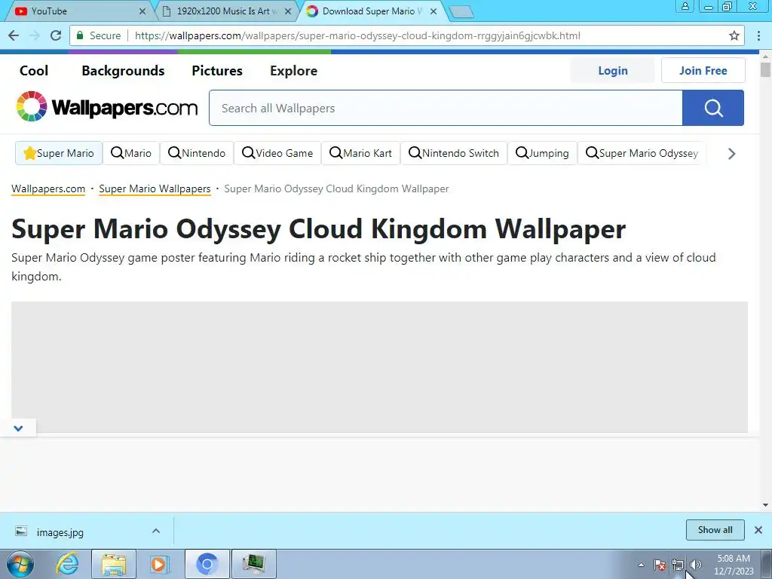This screenshot has height=579, width=772.
Task: Open Chrome three-dot menu
Action: [x=758, y=35]
